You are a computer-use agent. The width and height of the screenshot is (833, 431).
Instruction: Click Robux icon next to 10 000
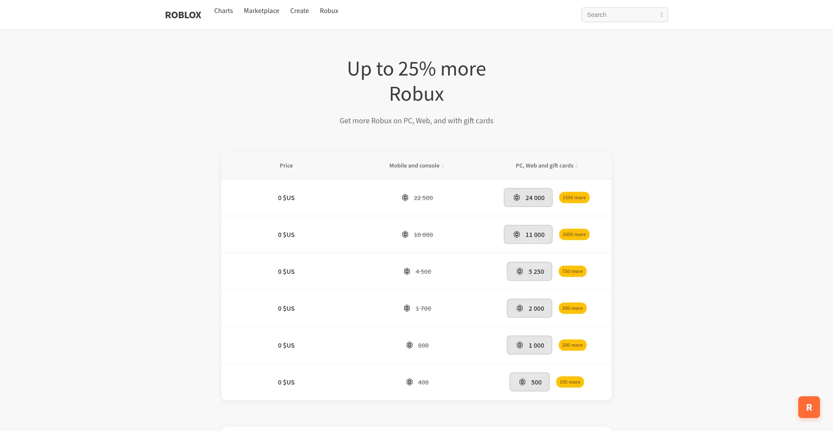click(x=405, y=234)
